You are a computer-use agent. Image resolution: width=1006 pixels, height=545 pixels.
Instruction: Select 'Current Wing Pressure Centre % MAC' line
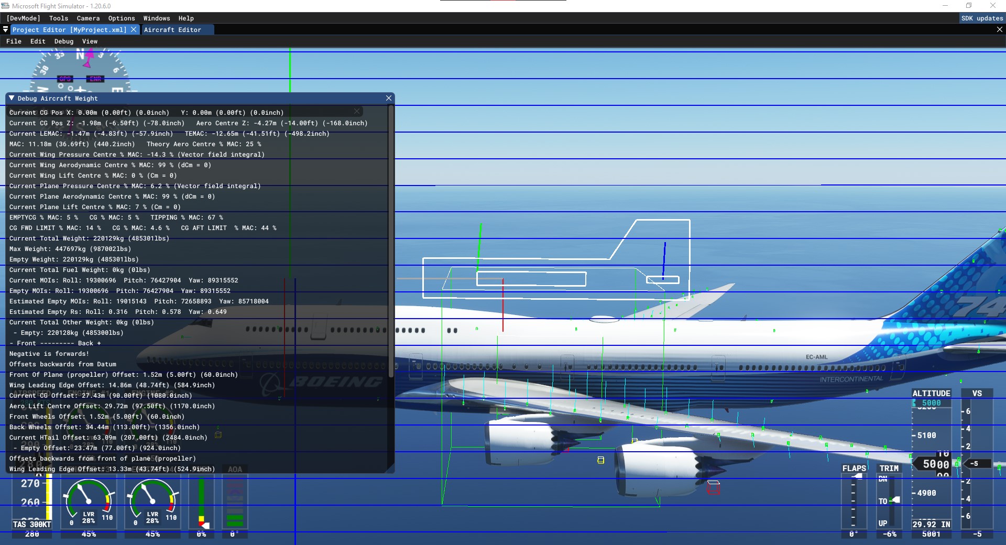point(137,155)
